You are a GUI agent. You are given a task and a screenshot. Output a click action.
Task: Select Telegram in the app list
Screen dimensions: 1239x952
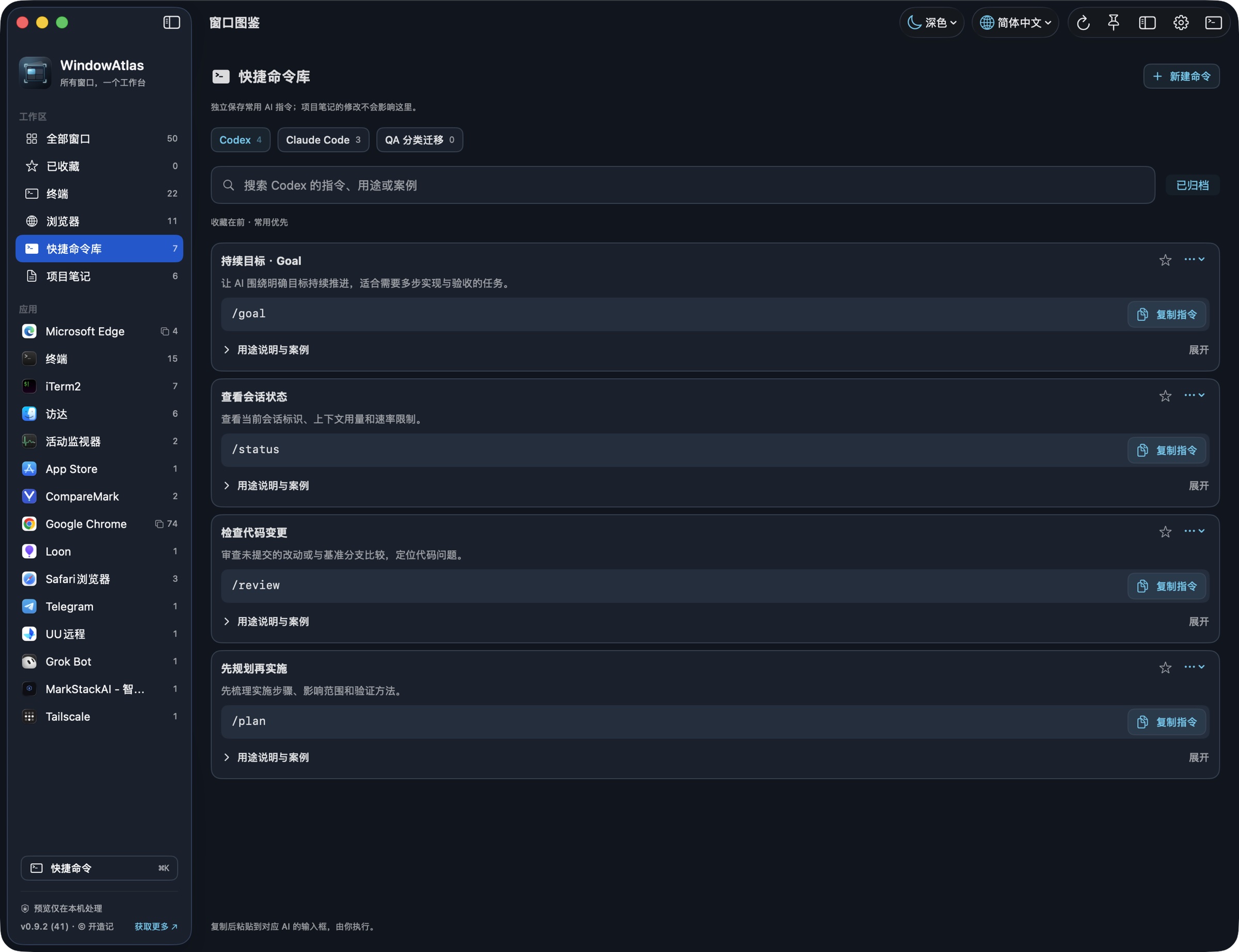[99, 606]
